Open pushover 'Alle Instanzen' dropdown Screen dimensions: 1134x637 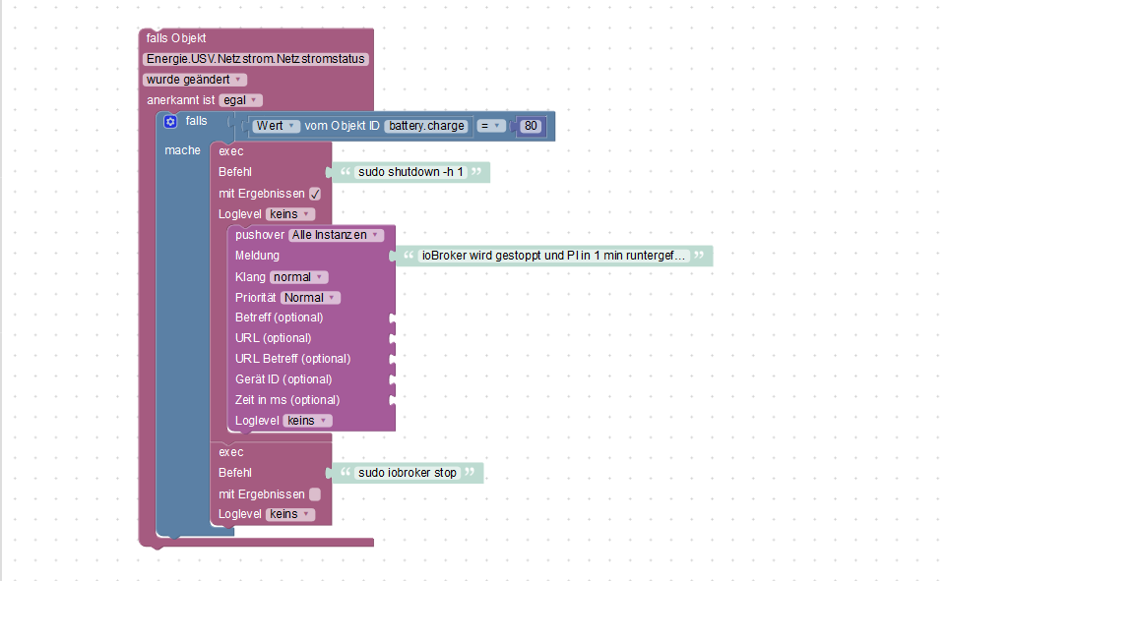point(337,235)
